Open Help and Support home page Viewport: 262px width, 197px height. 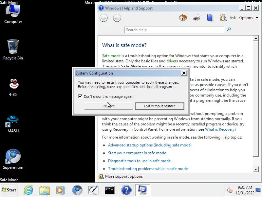coord(183,18)
